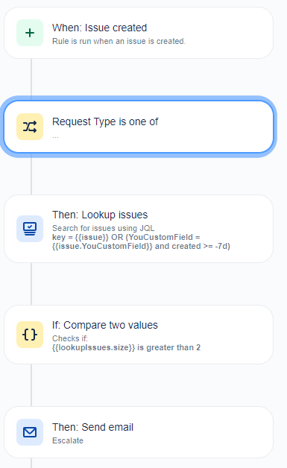Click the Send email envelope icon
The height and width of the screenshot is (468, 287).
coord(30,432)
